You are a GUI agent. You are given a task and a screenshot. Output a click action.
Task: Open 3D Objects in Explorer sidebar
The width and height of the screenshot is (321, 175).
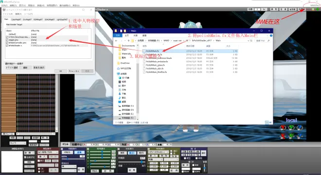[x=124, y=78]
